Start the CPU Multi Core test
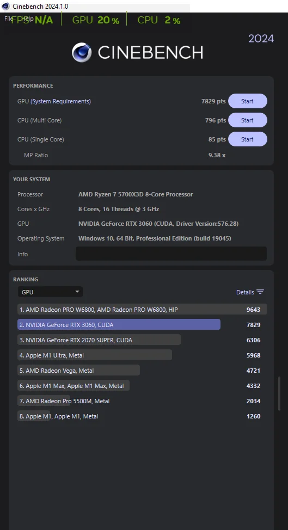Viewport: 288px width, 530px height. click(x=247, y=120)
